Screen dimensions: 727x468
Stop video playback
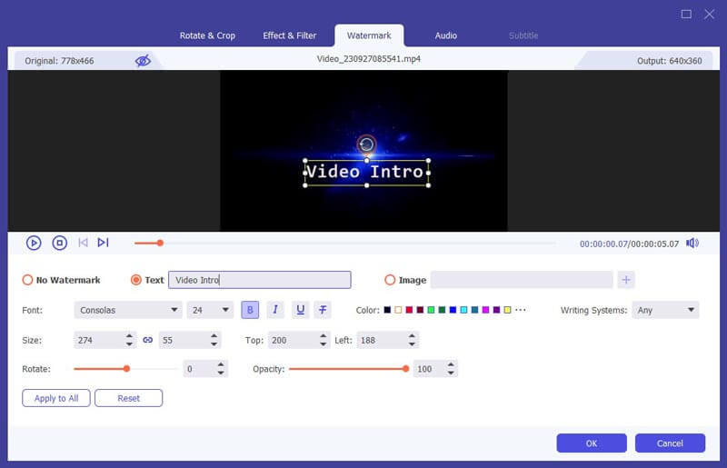point(59,243)
